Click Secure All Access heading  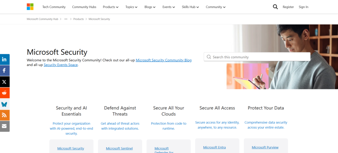tap(217, 108)
